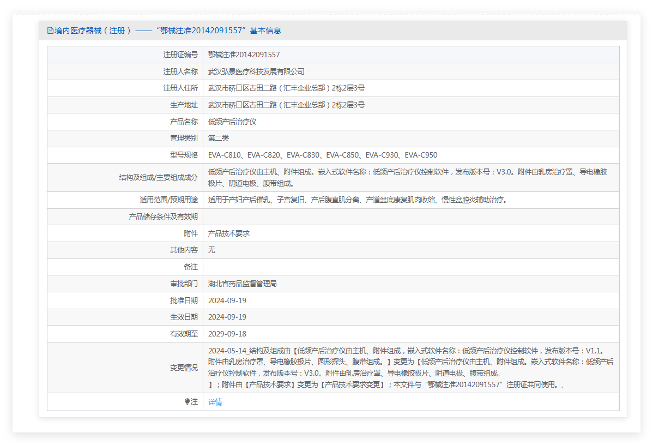This screenshot has width=653, height=445.
Task: Click the 变更情况 change record text
Action: point(410,368)
